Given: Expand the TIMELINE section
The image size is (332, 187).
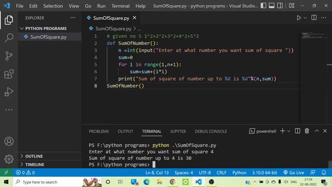Looking at the screenshot, I should click(50, 165).
